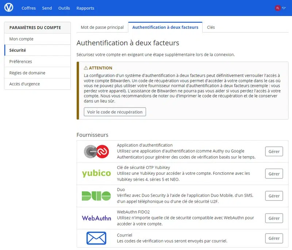Screen dimensions: 292x250
Task: Expand the account dropdown arrow
Action: click(284, 8)
